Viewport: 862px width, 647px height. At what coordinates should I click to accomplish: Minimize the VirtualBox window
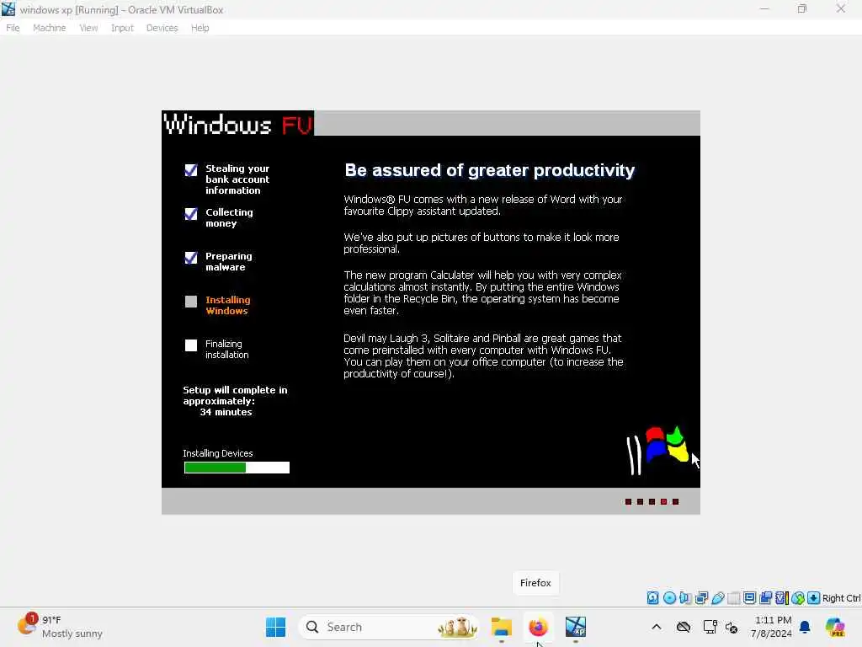point(764,8)
